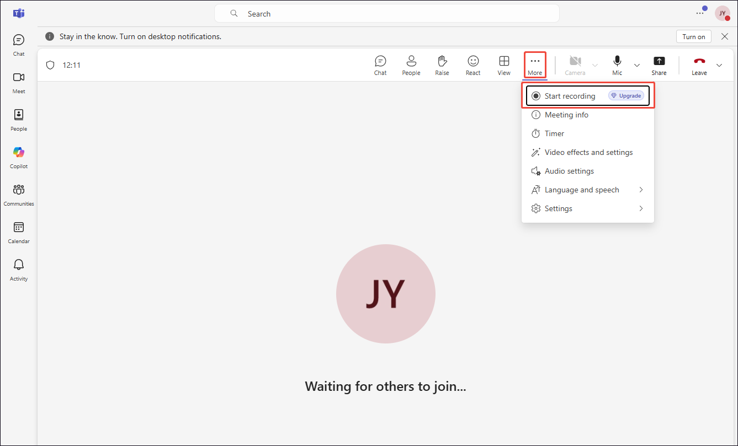Screen dimensions: 738x446
Task: Expand the Leave options chevron
Action: point(719,65)
